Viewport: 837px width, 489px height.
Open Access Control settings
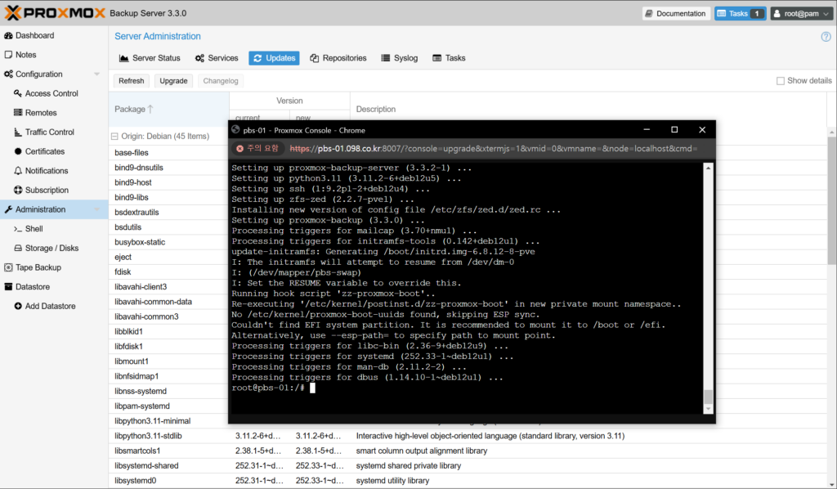pyautogui.click(x=51, y=93)
